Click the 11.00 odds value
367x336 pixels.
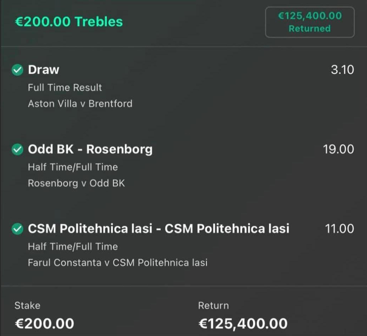339,229
